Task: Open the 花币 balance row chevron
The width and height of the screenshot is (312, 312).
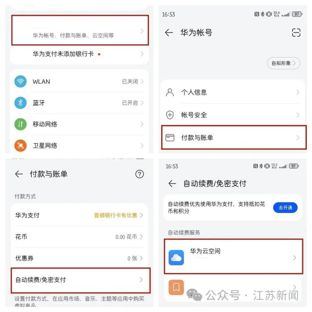Action: [141, 237]
